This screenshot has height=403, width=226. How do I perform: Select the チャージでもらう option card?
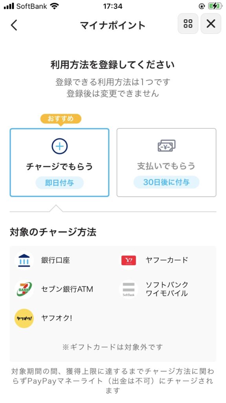pos(60,163)
